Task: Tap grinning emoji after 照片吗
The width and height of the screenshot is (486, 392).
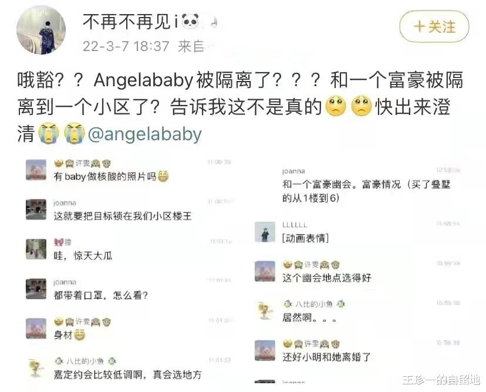Action: [163, 176]
